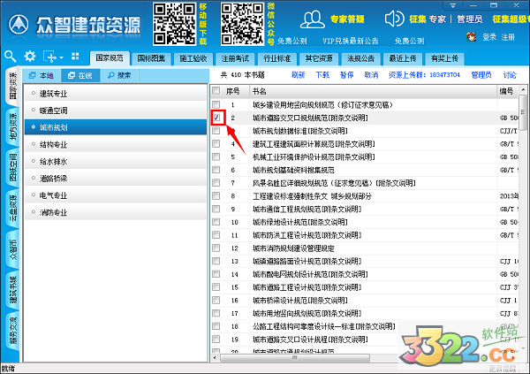Click the 取消 cancel link

pos(371,75)
